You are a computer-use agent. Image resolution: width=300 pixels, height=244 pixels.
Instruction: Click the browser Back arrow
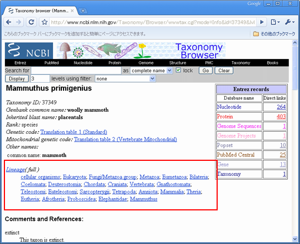tap(9, 23)
